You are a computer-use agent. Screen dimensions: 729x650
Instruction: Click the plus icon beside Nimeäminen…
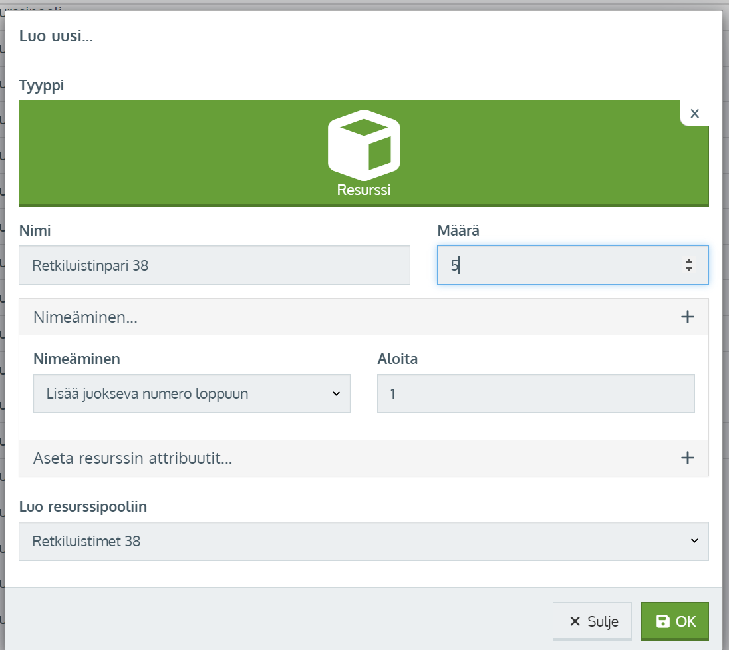click(x=688, y=317)
